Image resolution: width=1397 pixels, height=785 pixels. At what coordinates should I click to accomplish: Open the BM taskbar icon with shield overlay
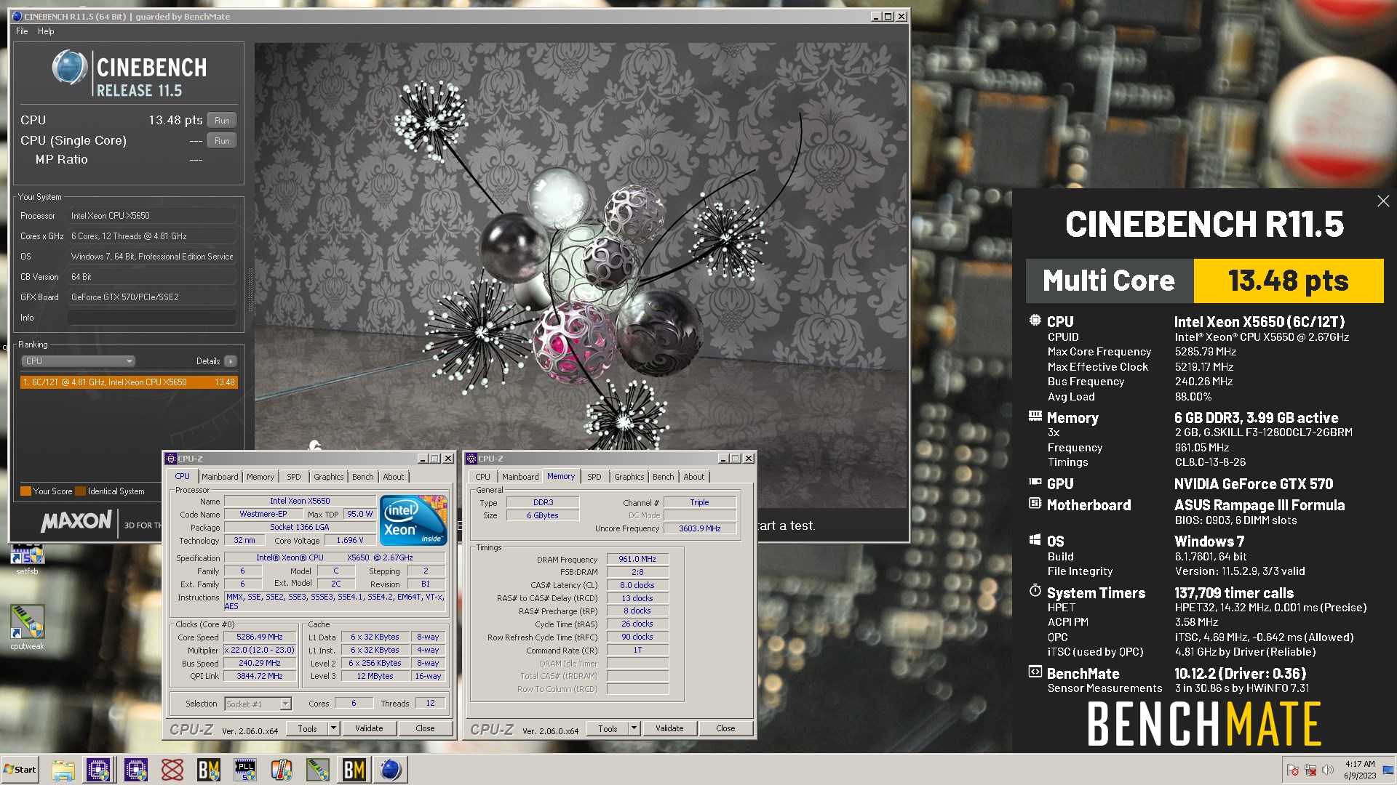pyautogui.click(x=209, y=770)
